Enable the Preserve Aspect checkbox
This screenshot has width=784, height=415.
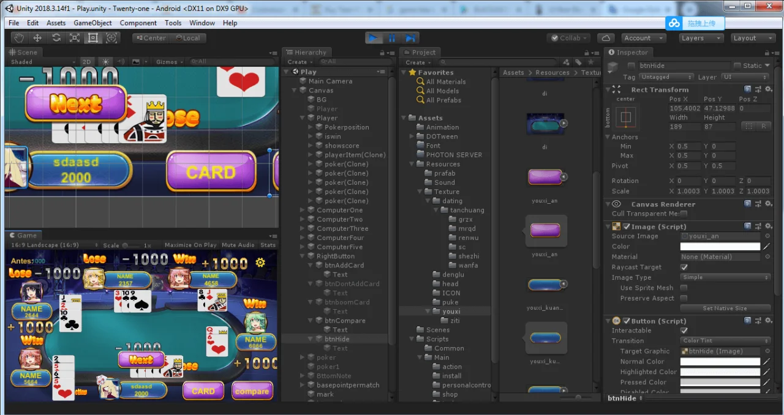684,298
